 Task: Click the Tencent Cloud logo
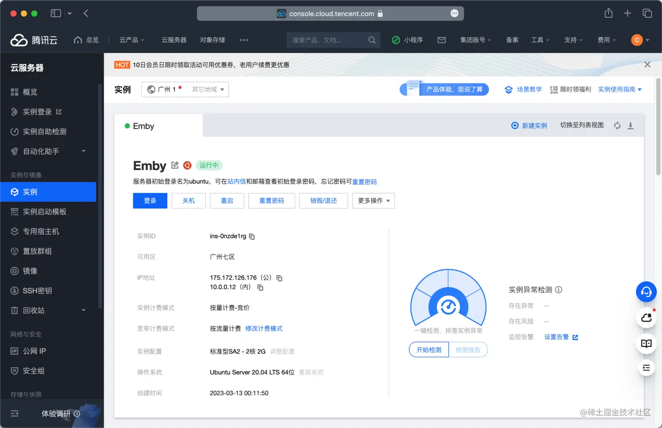coord(34,40)
